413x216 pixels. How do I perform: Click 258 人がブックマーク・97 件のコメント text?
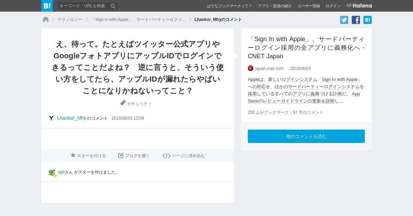[x=286, y=112]
